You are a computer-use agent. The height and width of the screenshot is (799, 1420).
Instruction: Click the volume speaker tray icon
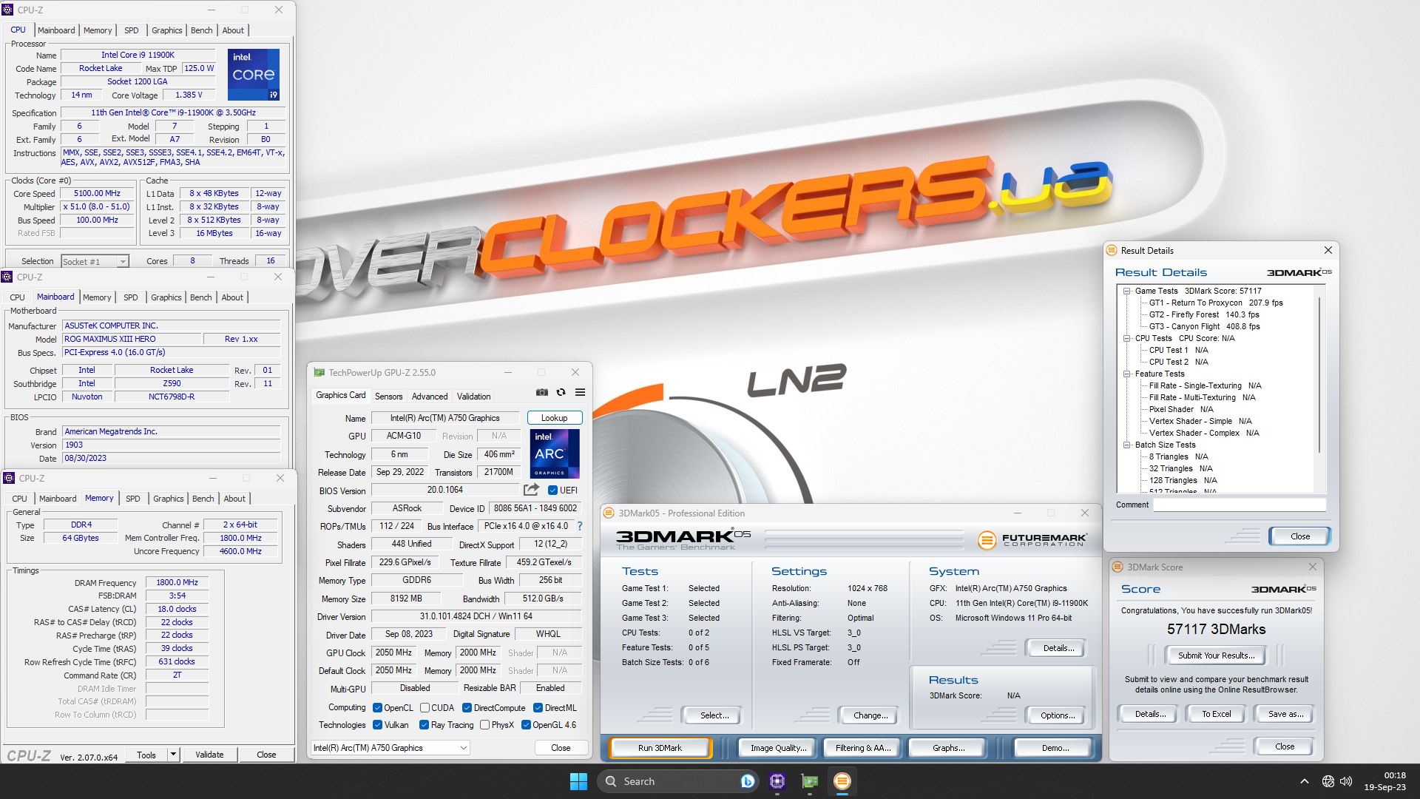[x=1346, y=781]
